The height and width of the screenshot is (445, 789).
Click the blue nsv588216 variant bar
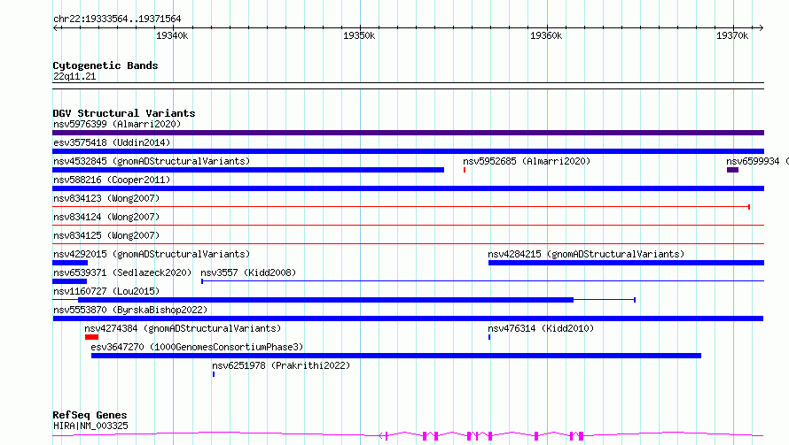[x=408, y=188]
